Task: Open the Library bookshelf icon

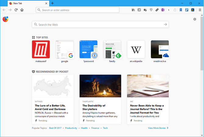Action: click(x=133, y=10)
